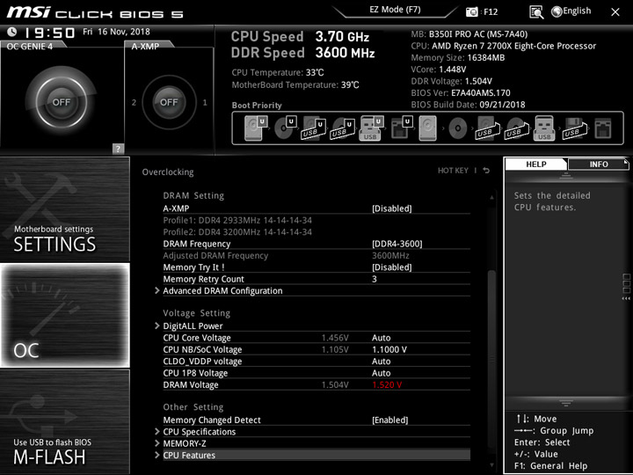The width and height of the screenshot is (633, 475).
Task: Select the UEFI hard disk boot device icon
Action: coord(256,128)
